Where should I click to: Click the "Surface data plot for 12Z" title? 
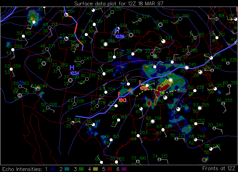(119, 3)
